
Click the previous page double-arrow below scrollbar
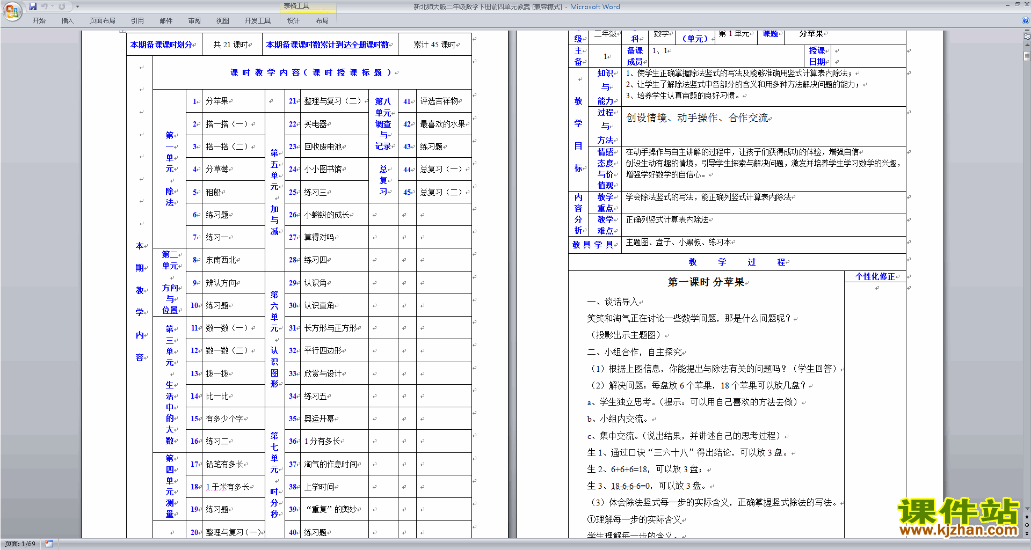[x=1027, y=517]
